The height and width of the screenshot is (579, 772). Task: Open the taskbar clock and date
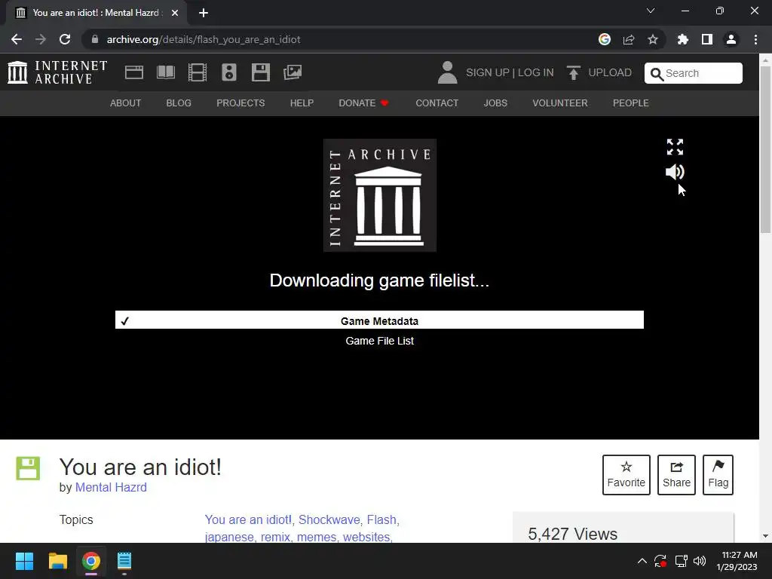(737, 561)
